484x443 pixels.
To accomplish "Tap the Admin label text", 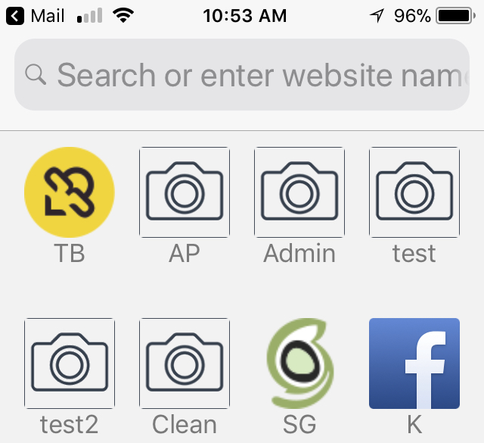I will click(299, 253).
